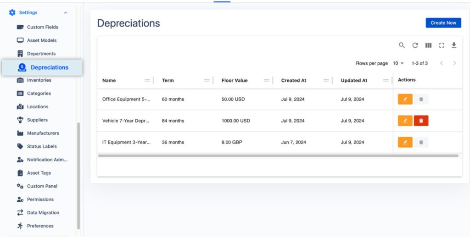Image resolution: width=470 pixels, height=238 pixels.
Task: Click the refresh table icon
Action: click(x=415, y=45)
